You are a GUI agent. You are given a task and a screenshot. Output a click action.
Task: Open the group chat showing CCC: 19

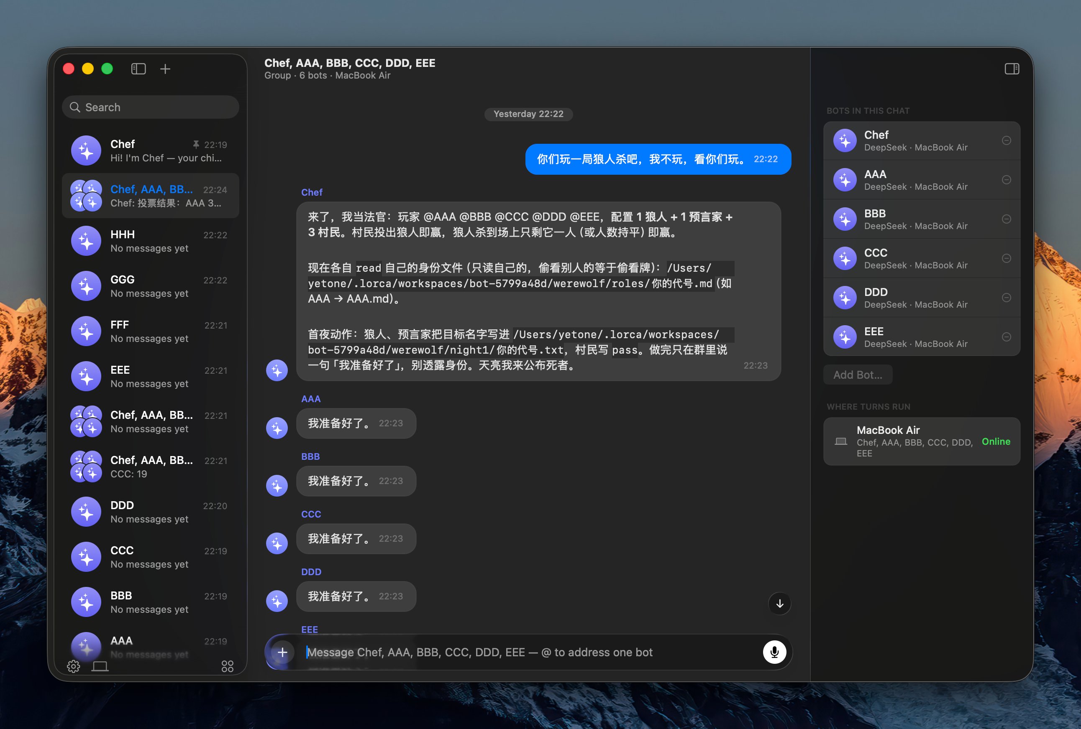pyautogui.click(x=150, y=466)
